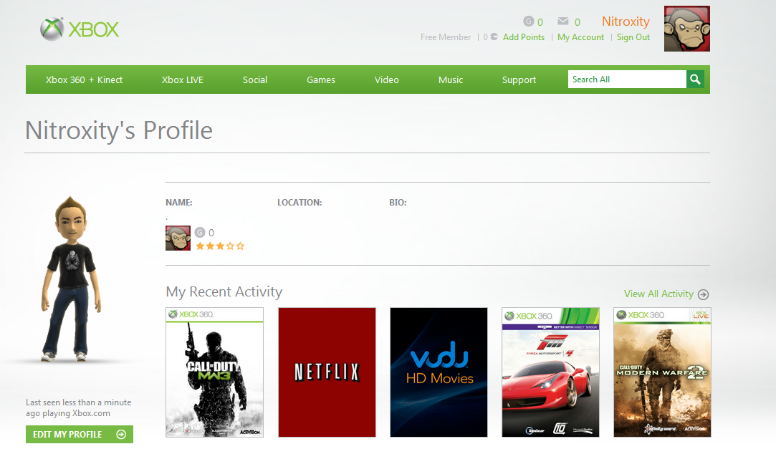Viewport: 776px width, 449px height.
Task: Click the Xbox avatar figure
Action: coord(72,279)
